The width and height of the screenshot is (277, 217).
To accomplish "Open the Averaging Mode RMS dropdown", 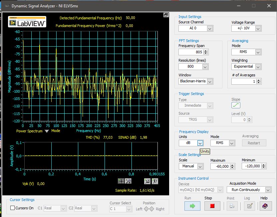I will 258,52.
